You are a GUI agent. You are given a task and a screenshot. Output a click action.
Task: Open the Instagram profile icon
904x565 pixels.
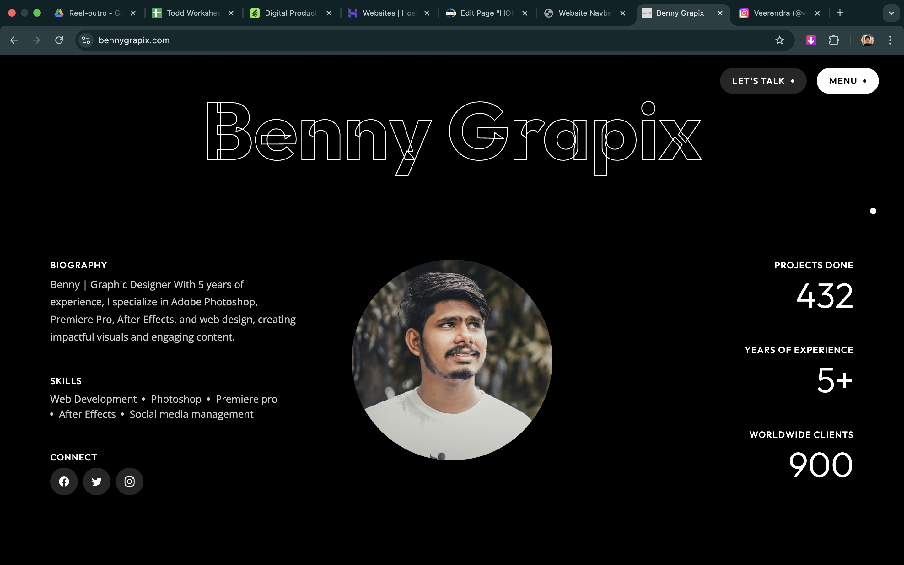130,481
